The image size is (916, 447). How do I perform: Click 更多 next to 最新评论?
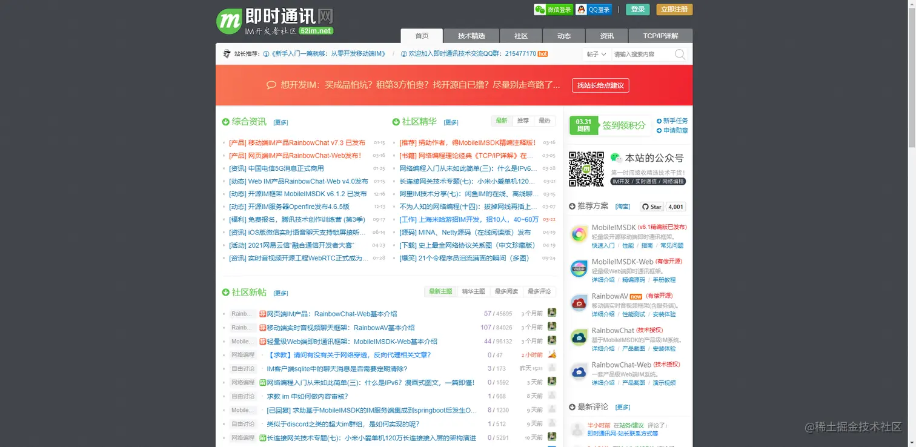coord(623,407)
